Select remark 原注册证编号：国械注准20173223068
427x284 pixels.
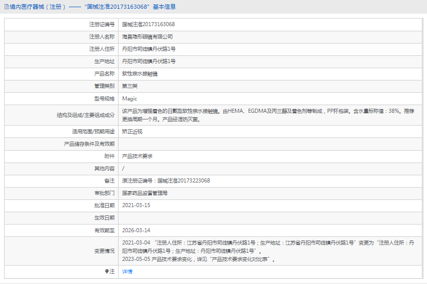pyautogui.click(x=166, y=180)
